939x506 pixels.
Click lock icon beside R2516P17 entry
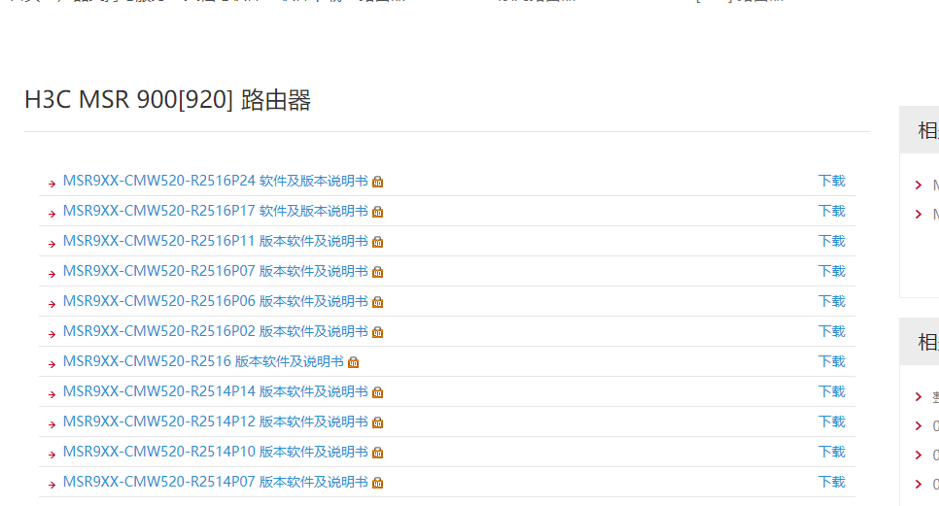pyautogui.click(x=377, y=211)
